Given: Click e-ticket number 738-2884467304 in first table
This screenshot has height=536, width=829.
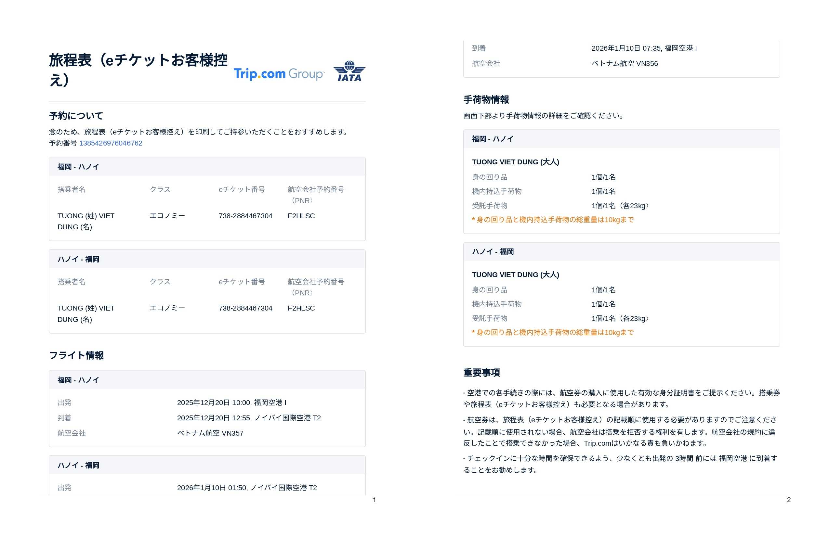Looking at the screenshot, I should (x=245, y=216).
